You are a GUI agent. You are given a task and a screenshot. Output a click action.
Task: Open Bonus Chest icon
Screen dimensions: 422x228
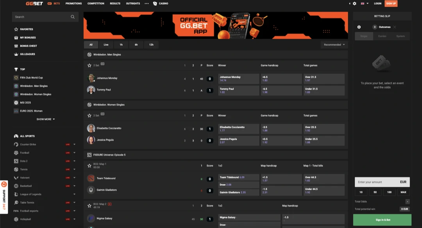pos(16,46)
